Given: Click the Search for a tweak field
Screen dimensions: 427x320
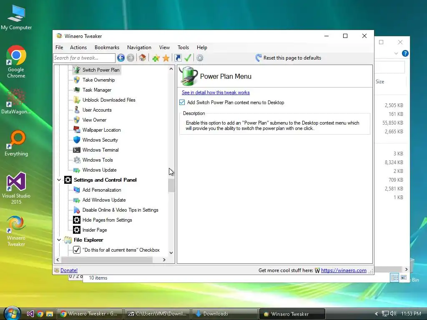Looking at the screenshot, I should pyautogui.click(x=84, y=57).
